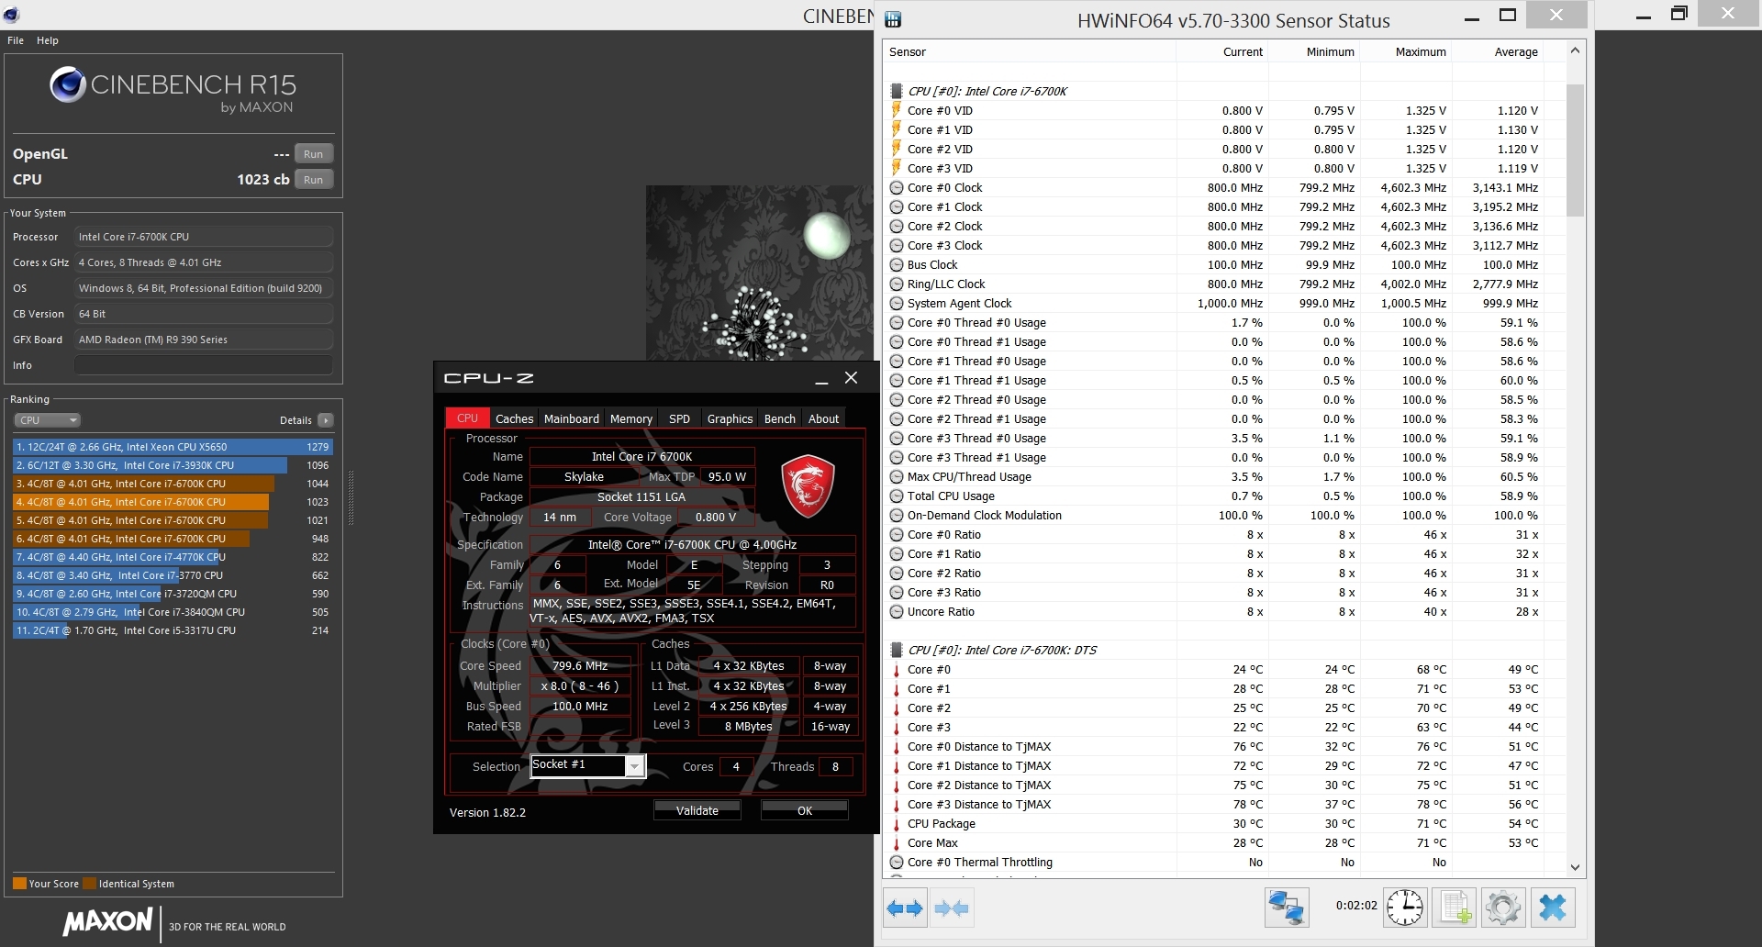Select ranking entry Intel Xeon CPU X5650
Screen dimensions: 1762x947
pos(173,447)
